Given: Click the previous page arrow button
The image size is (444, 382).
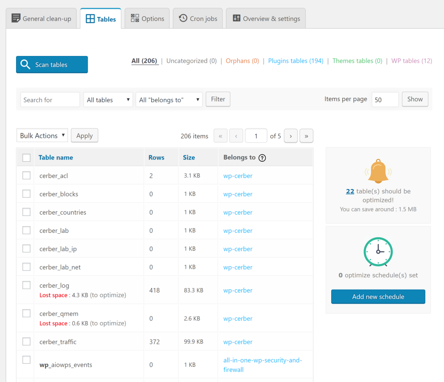Looking at the screenshot, I should tap(236, 136).
